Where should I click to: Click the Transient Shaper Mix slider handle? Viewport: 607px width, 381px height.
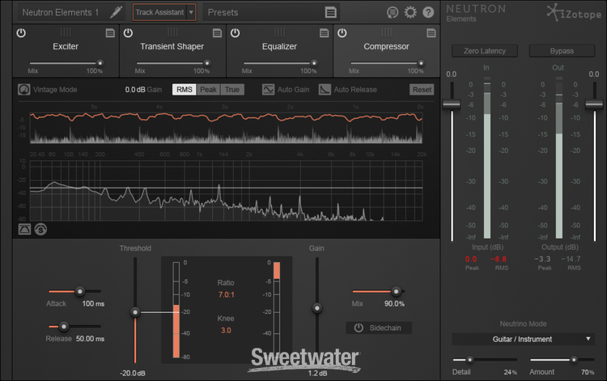pos(207,63)
